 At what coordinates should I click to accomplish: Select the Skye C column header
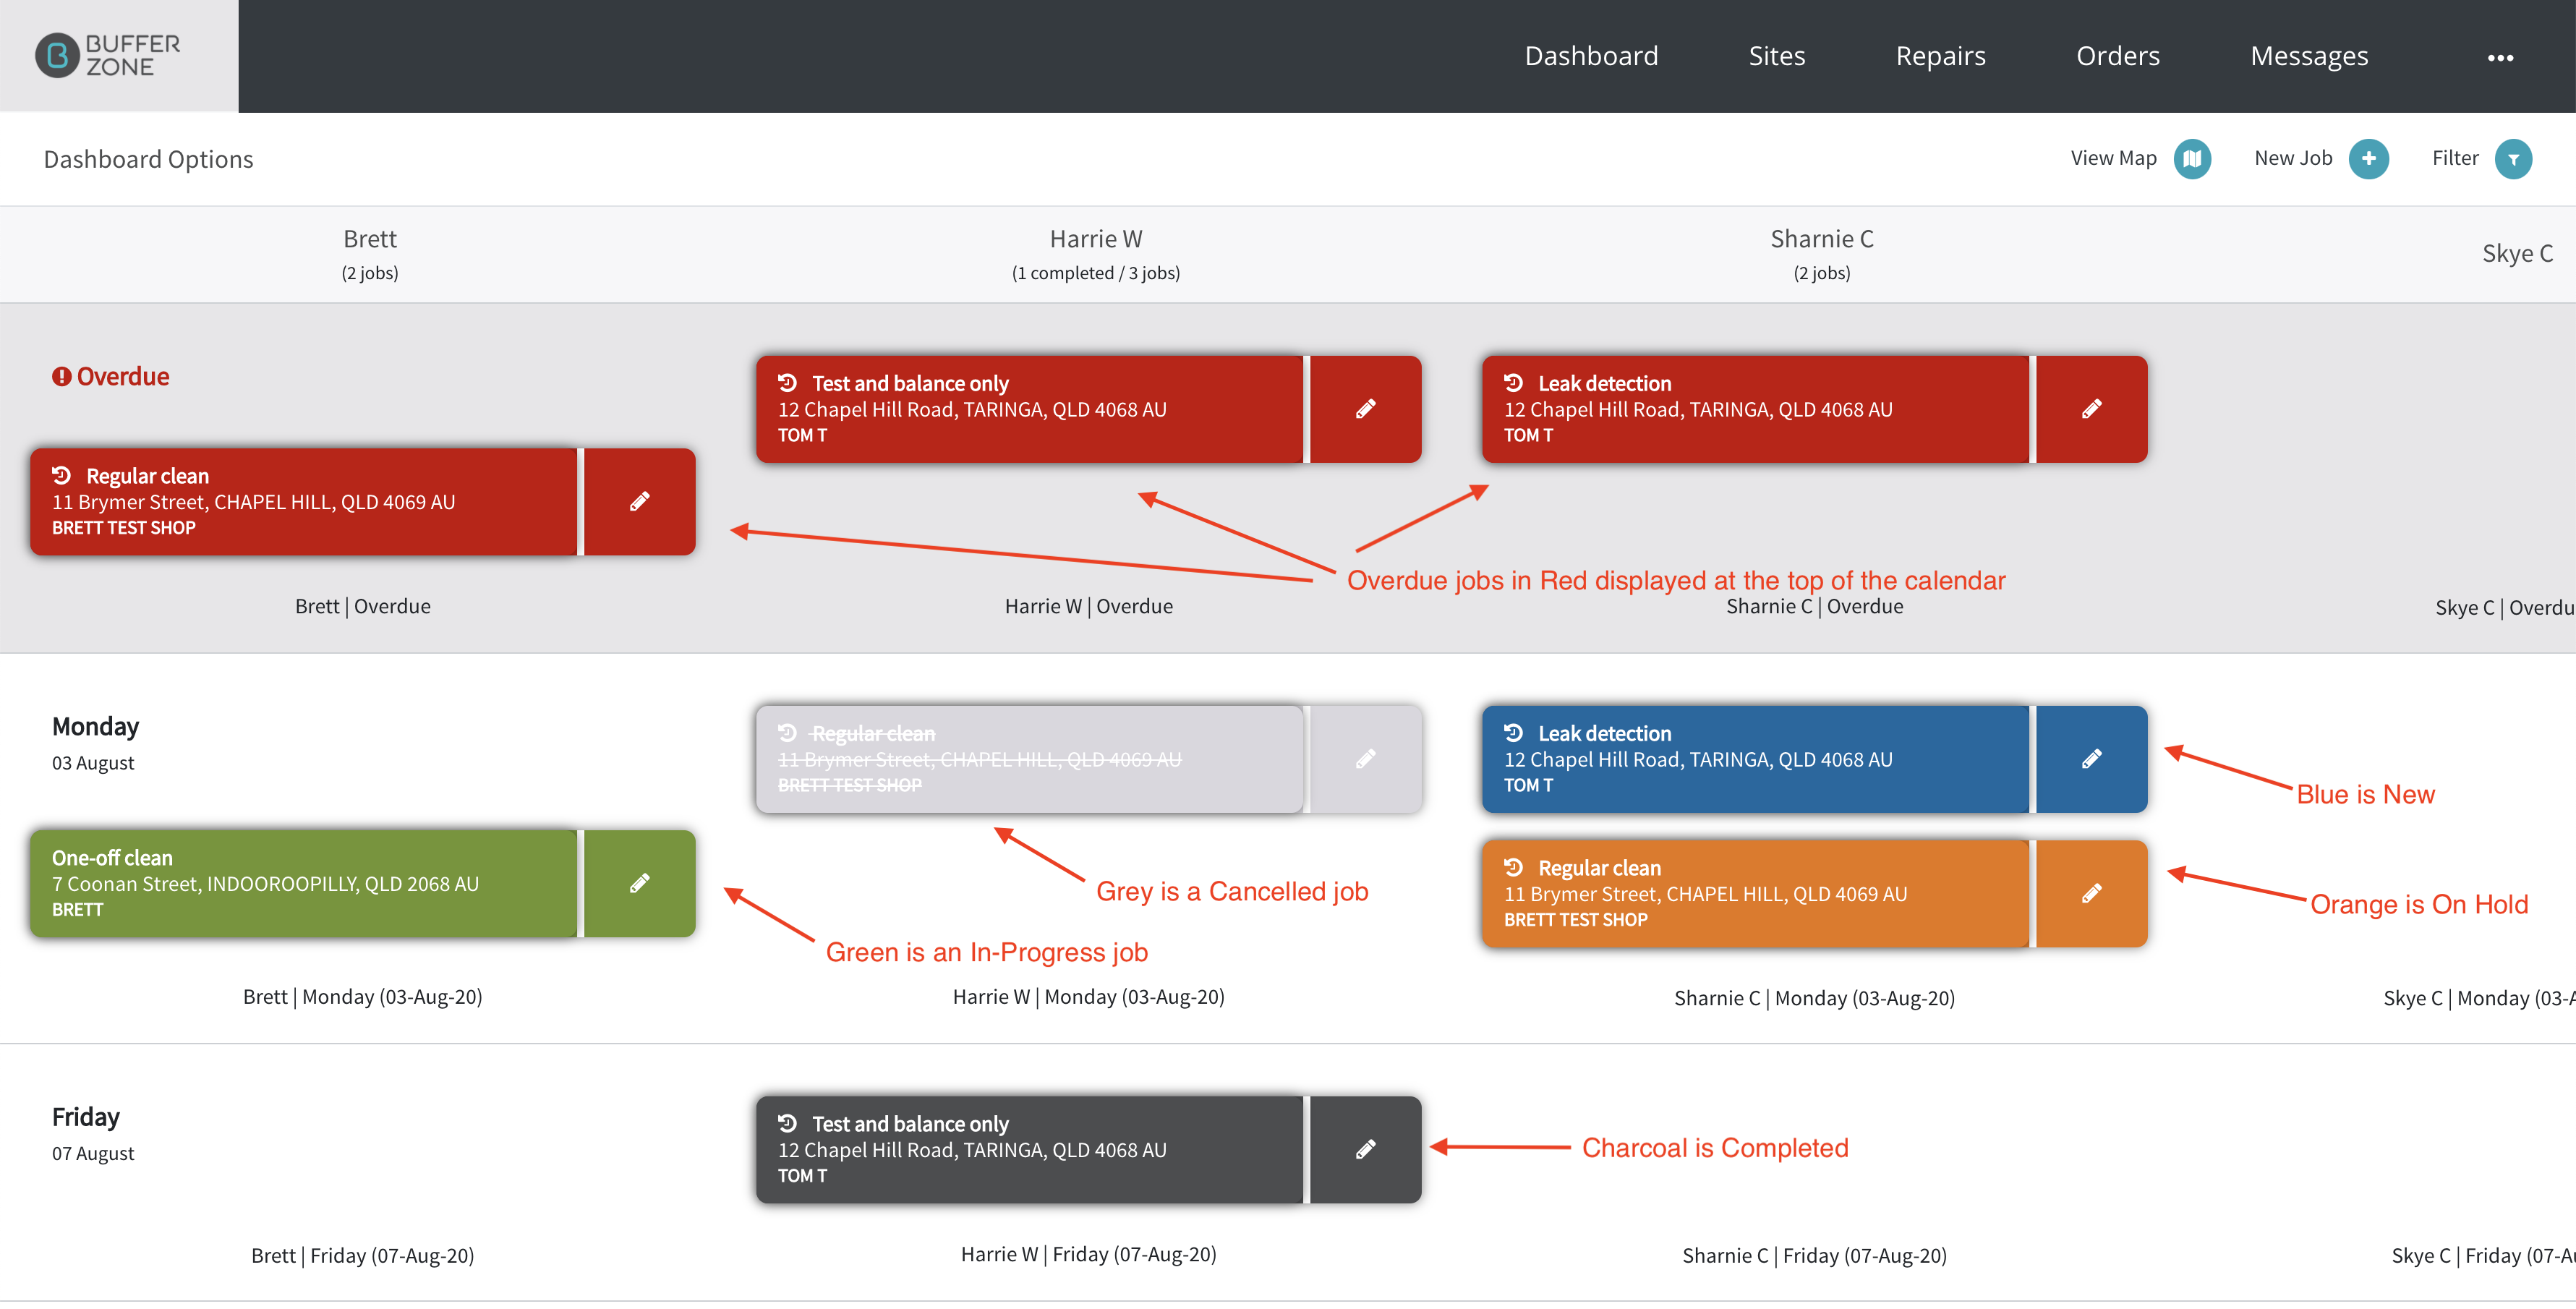click(x=2518, y=253)
